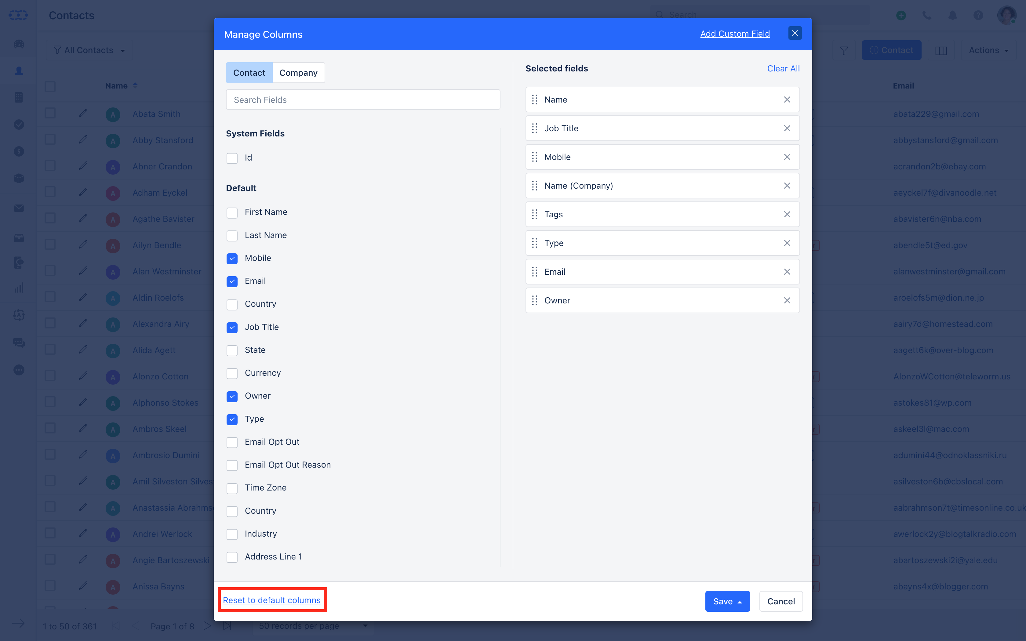Click drag handle of Owner field

[x=535, y=301]
